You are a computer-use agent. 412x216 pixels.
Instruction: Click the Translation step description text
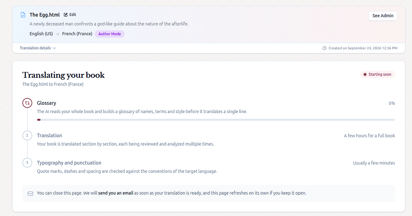coord(125,144)
